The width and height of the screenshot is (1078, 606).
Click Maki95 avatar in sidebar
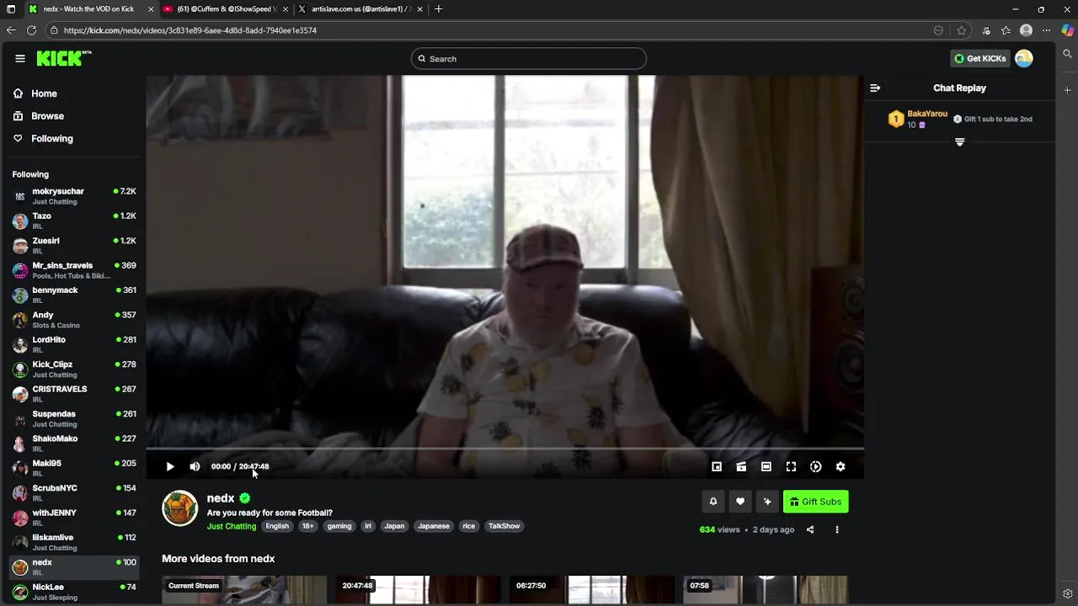click(x=20, y=468)
